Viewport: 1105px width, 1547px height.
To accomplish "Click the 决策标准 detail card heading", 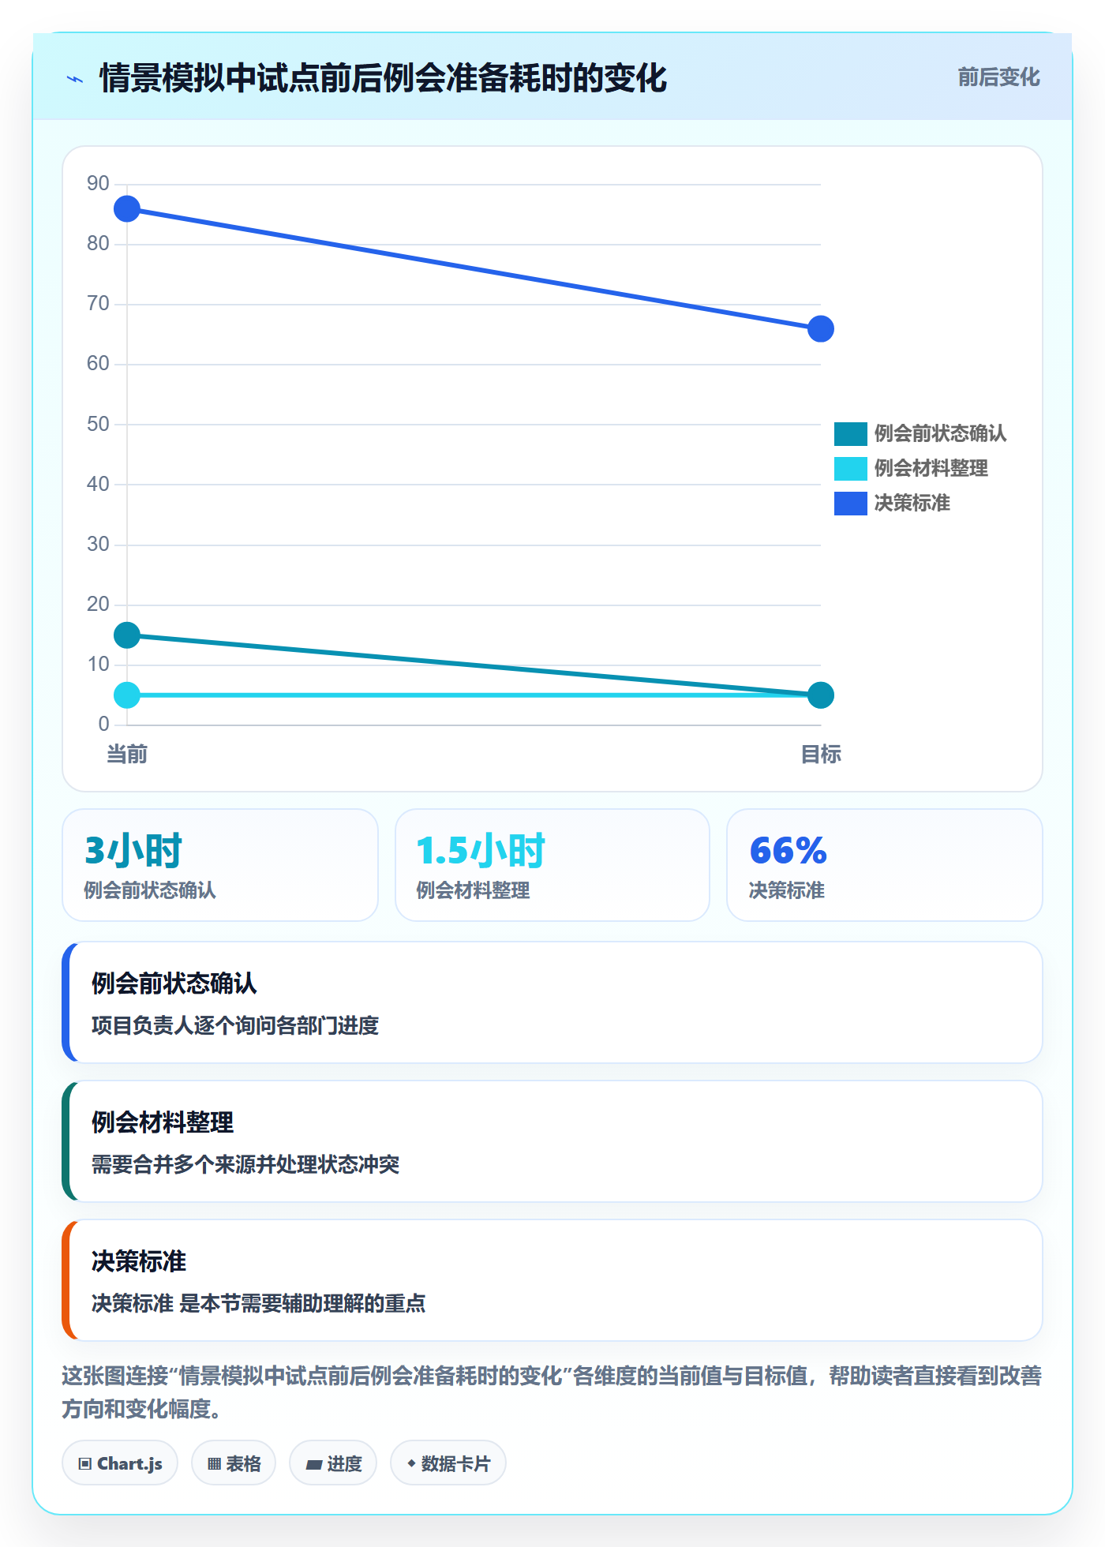I will tap(139, 1261).
